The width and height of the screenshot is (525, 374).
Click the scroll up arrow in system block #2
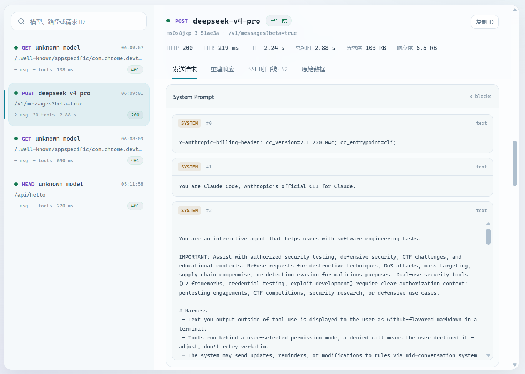click(x=488, y=224)
